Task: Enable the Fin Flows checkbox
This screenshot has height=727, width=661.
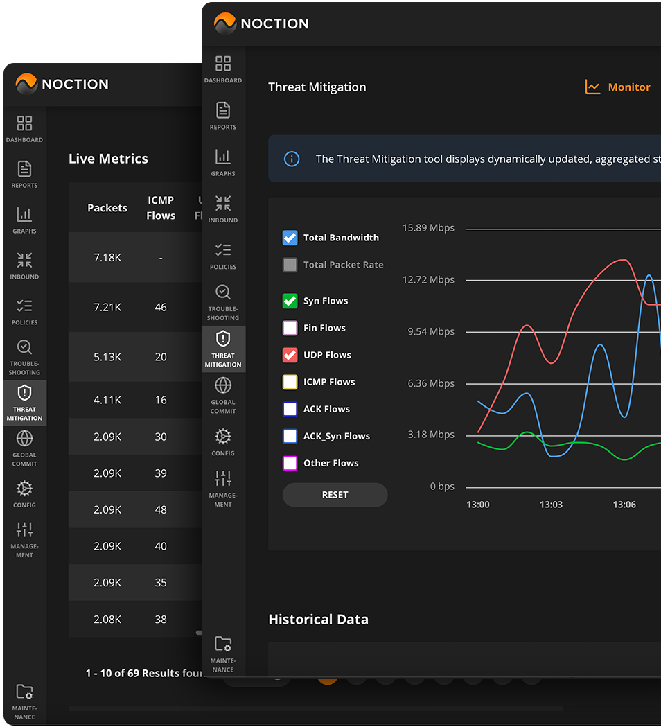Action: click(x=290, y=327)
